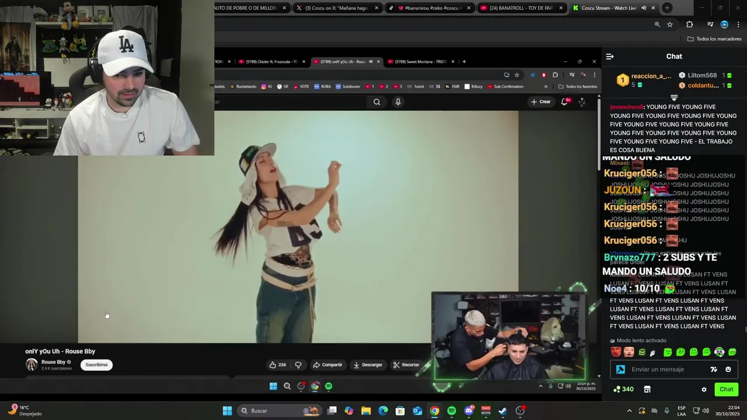Open media controls in outer Chrome
The height and width of the screenshot is (420, 747).
[x=710, y=24]
